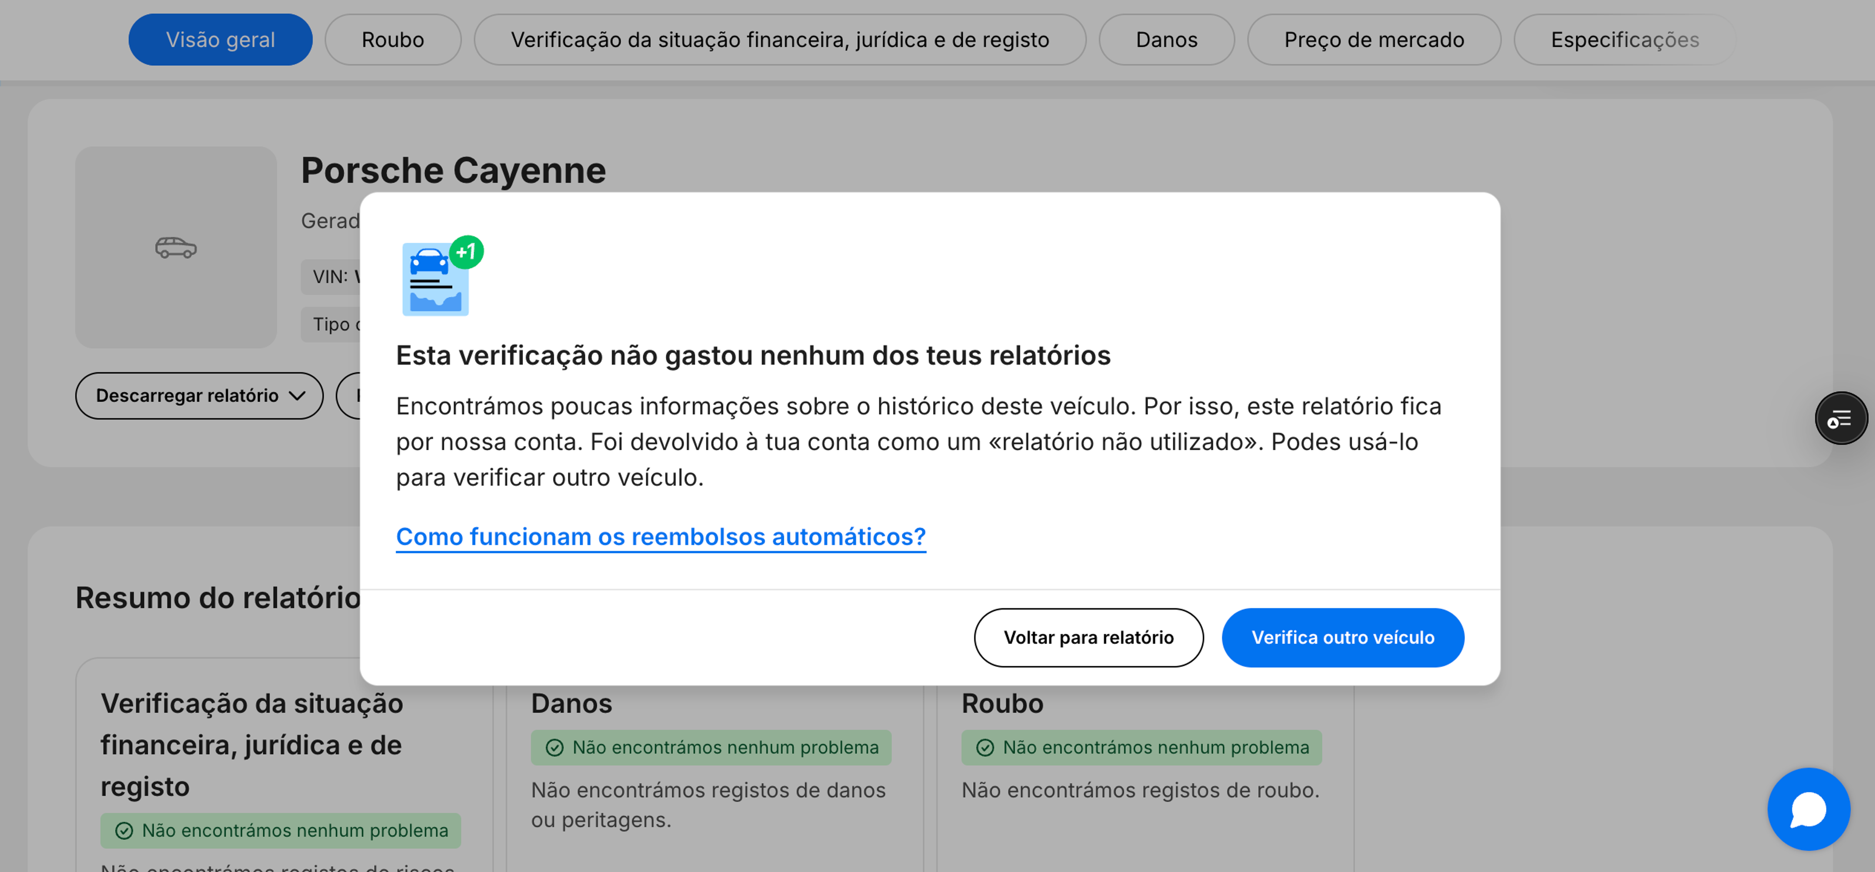The image size is (1875, 872).
Task: Click 'Não encontrámos registos de roubo.' text
Action: [1141, 790]
